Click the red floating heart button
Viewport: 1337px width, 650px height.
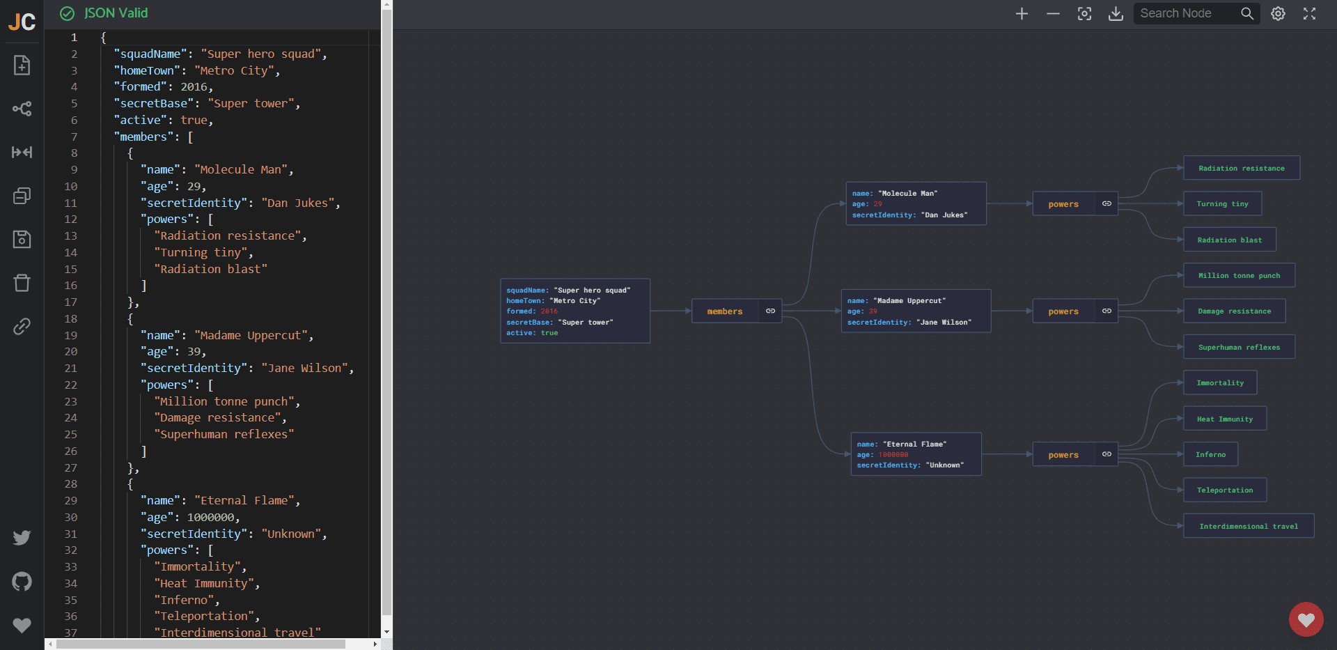[1306, 619]
